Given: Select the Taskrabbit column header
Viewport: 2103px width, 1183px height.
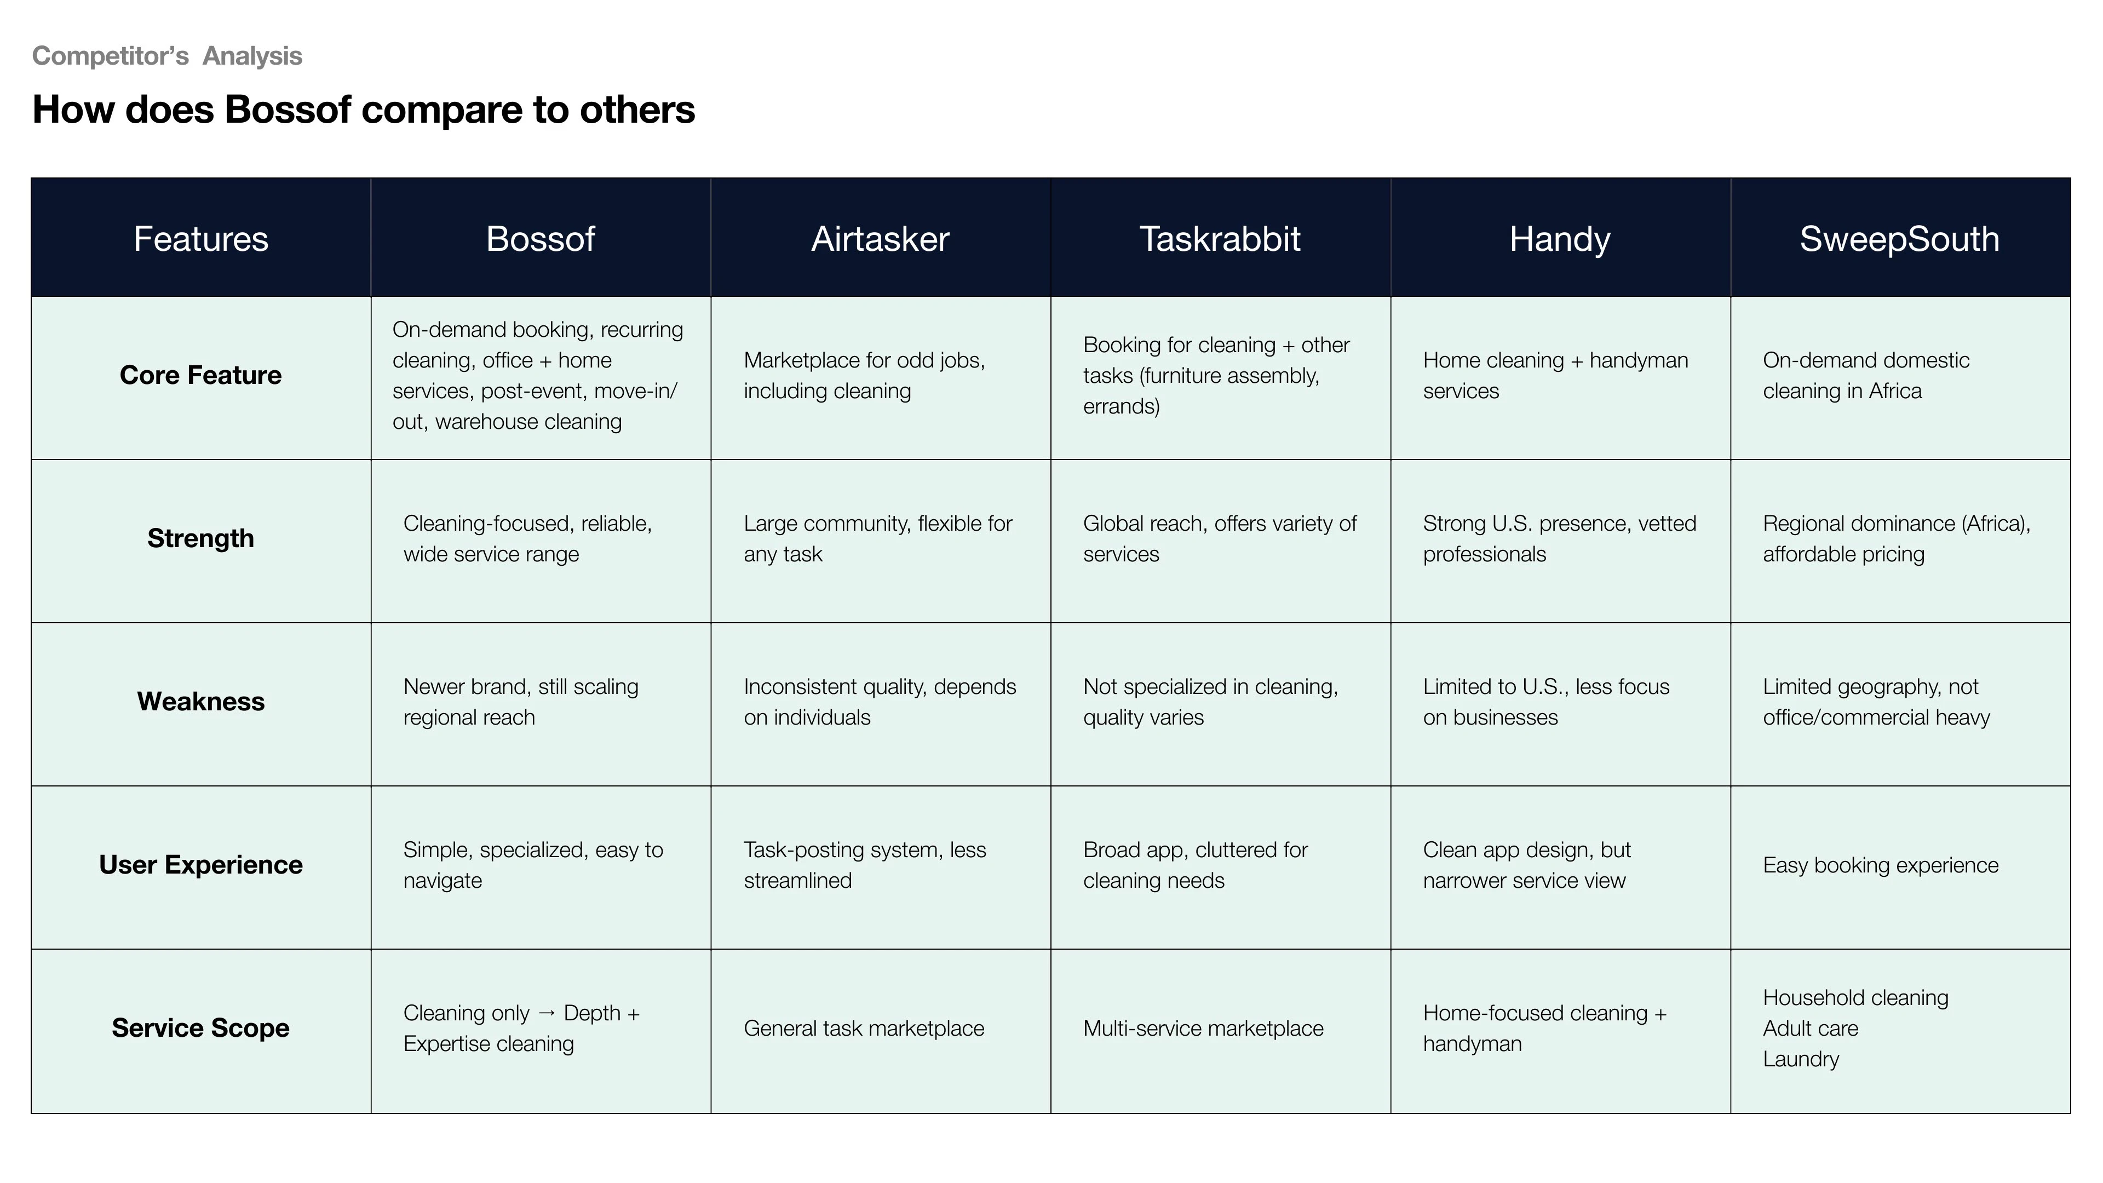Looking at the screenshot, I should 1220,238.
